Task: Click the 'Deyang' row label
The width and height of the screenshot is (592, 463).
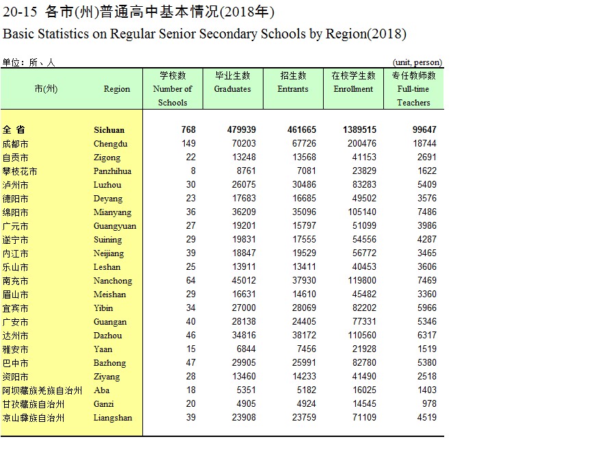Action: 108,199
